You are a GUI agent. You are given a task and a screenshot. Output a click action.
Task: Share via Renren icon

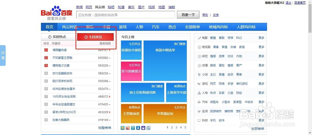pos(138,128)
